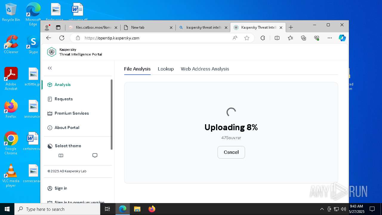Open the Edge profile icon

tap(47, 27)
